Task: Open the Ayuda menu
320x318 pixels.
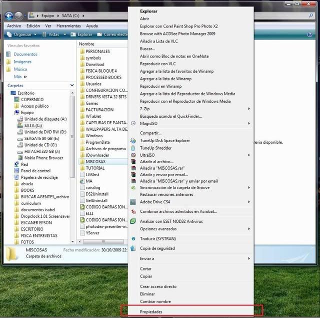Action: pos(92,26)
